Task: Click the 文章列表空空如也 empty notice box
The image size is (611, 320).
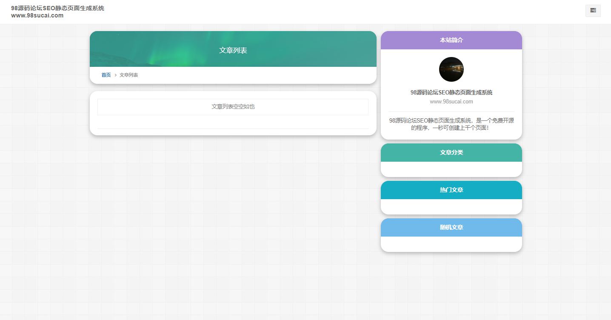Action: coord(233,107)
